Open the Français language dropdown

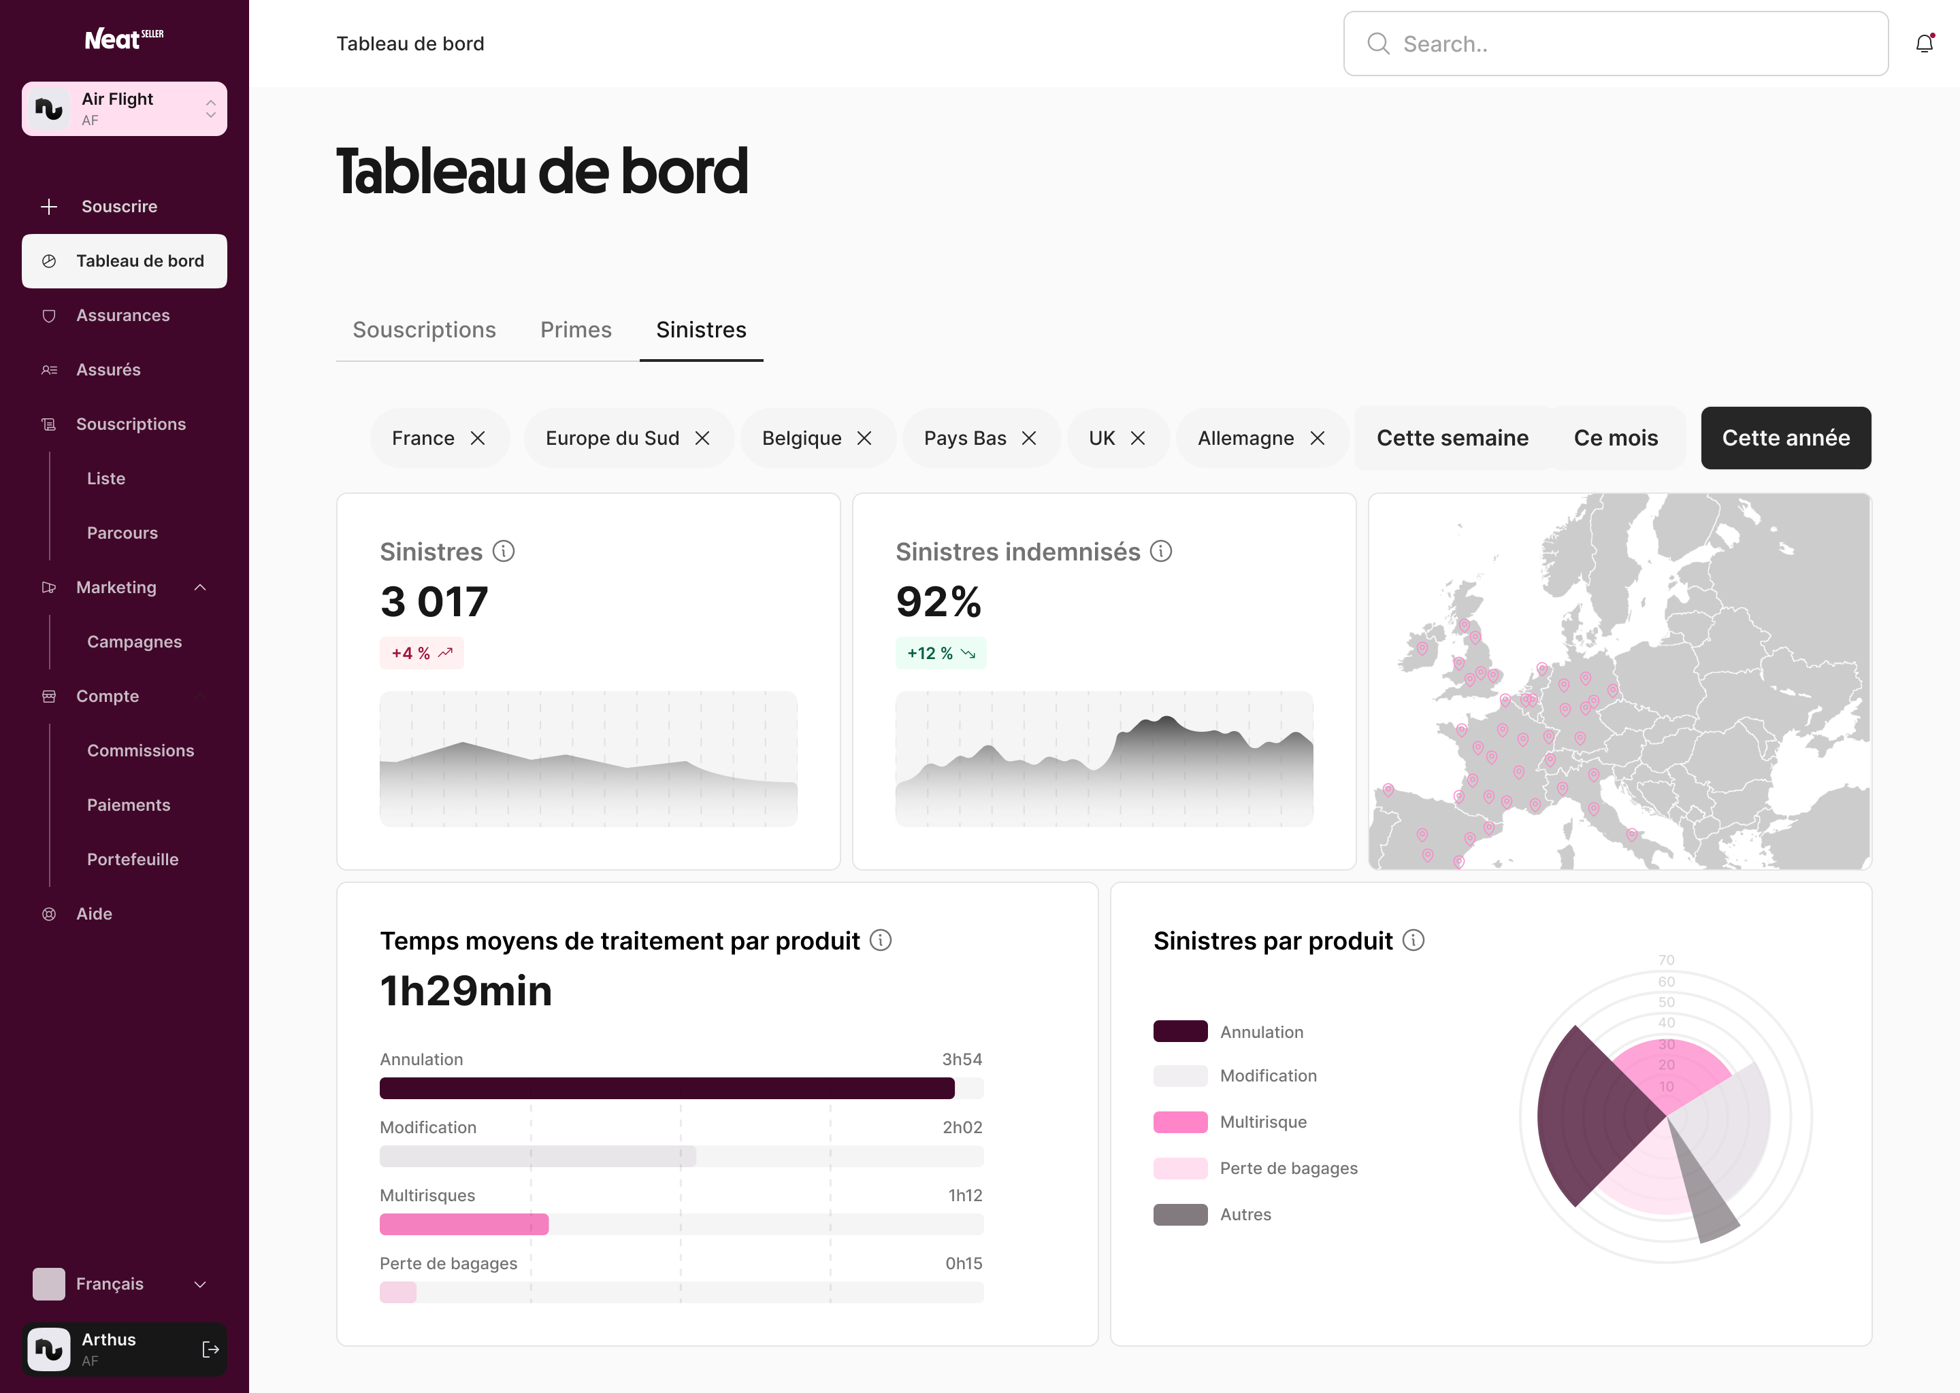coord(200,1284)
